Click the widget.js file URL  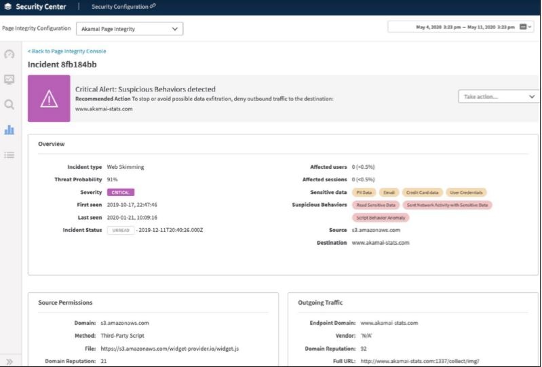tap(170, 349)
